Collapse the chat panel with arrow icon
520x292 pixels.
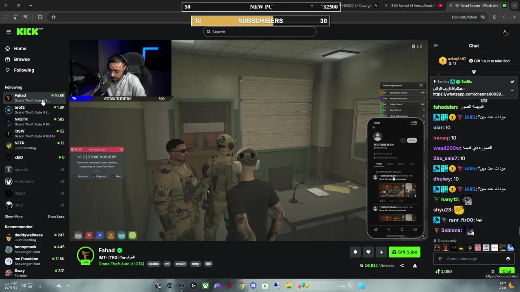[x=436, y=46]
